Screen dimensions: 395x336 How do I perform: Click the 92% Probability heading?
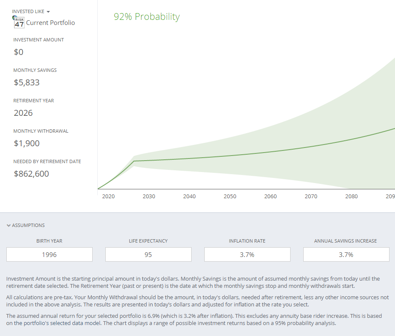point(147,17)
